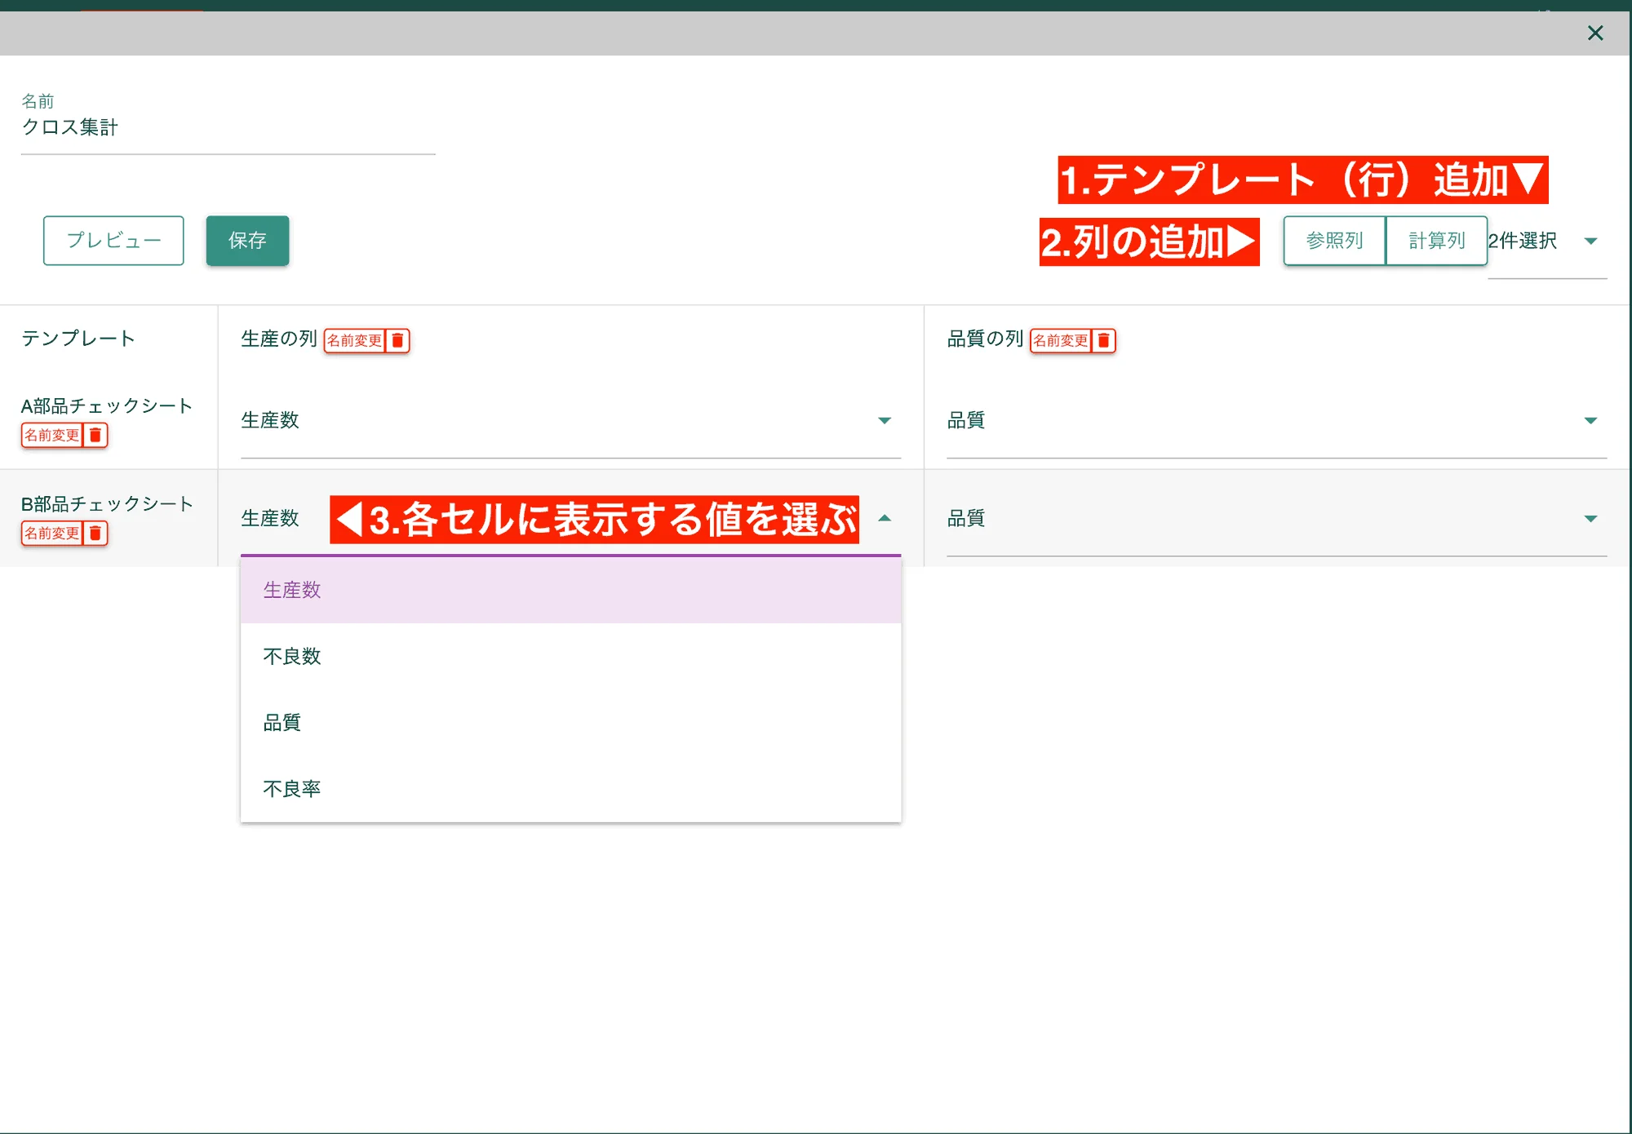Add a calculated column via 計算列
Screen dimensions: 1632x1134
pos(1436,240)
